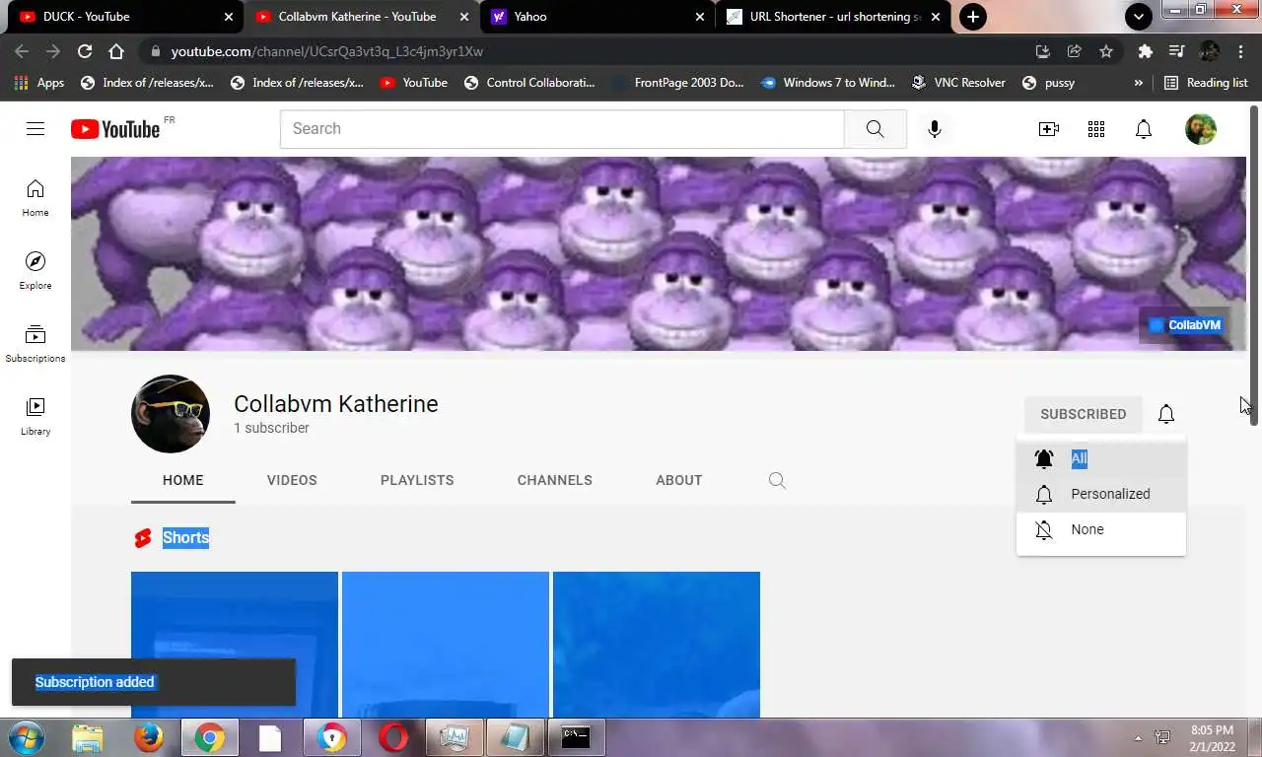Image resolution: width=1262 pixels, height=757 pixels.
Task: Switch to the VIDEOS channel tab
Action: (292, 480)
